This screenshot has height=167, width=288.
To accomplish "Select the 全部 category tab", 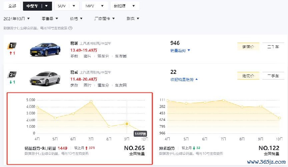I will click(x=12, y=6).
